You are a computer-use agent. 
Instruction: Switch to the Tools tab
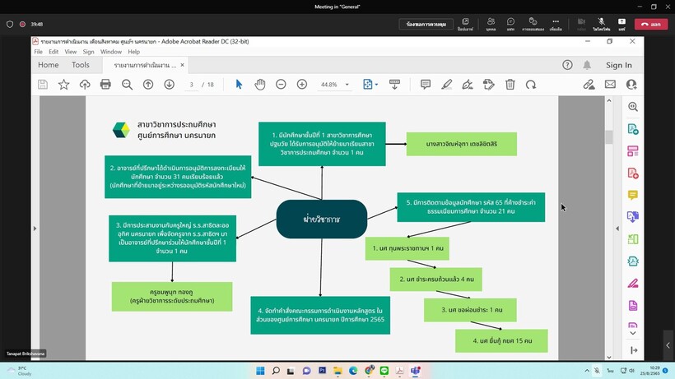tap(81, 65)
